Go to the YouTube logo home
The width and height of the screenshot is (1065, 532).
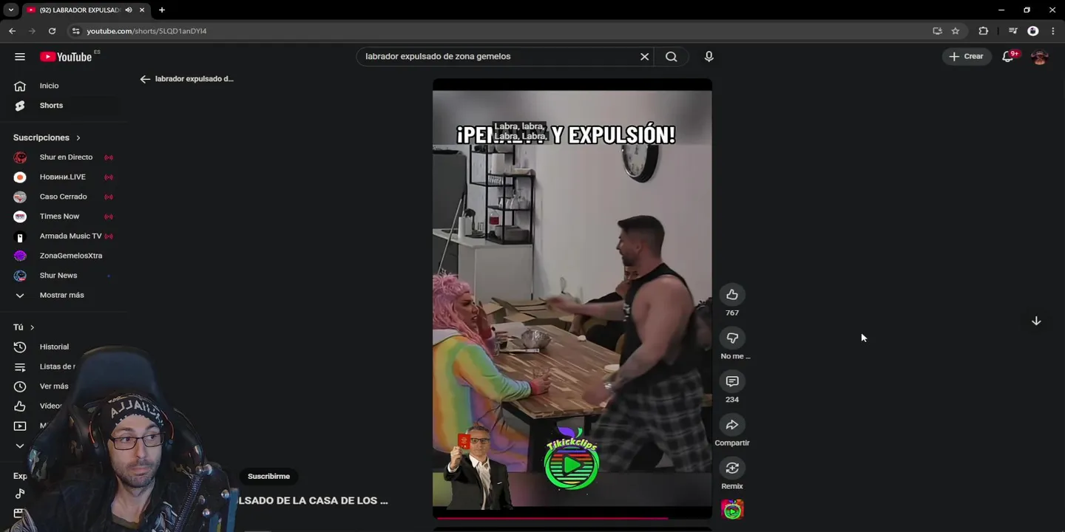point(66,57)
